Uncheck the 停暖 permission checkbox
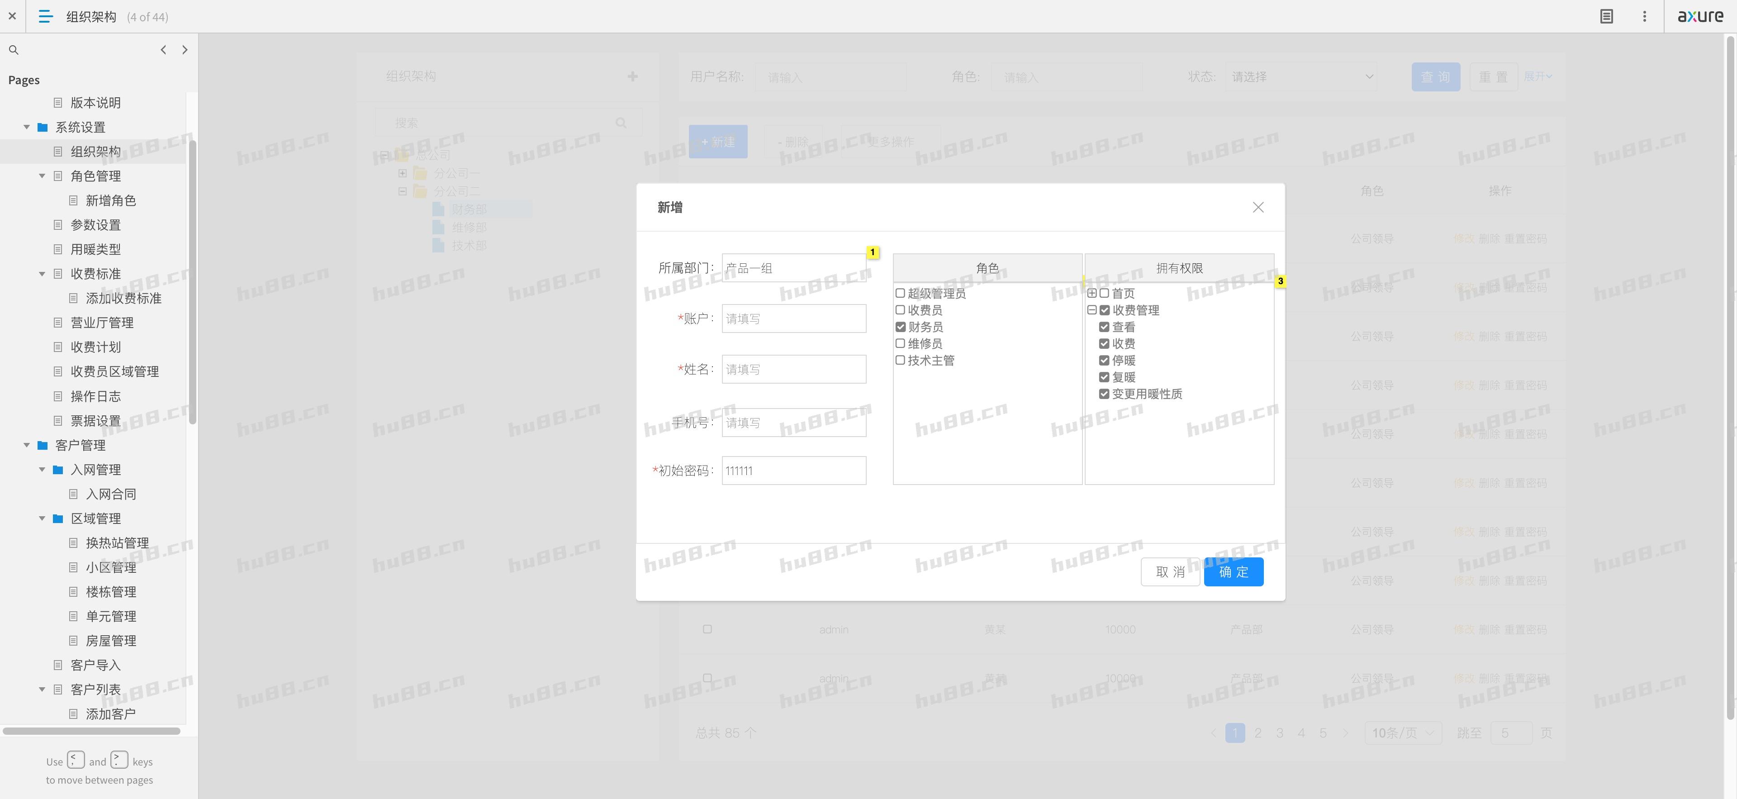This screenshot has width=1737, height=799. click(x=1104, y=361)
